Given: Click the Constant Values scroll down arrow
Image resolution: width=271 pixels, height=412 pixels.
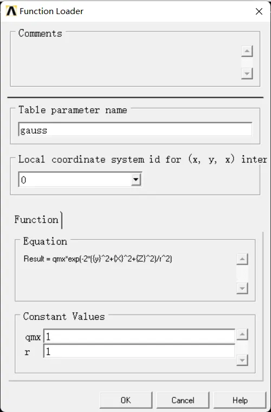Looking at the screenshot, I should (242, 360).
